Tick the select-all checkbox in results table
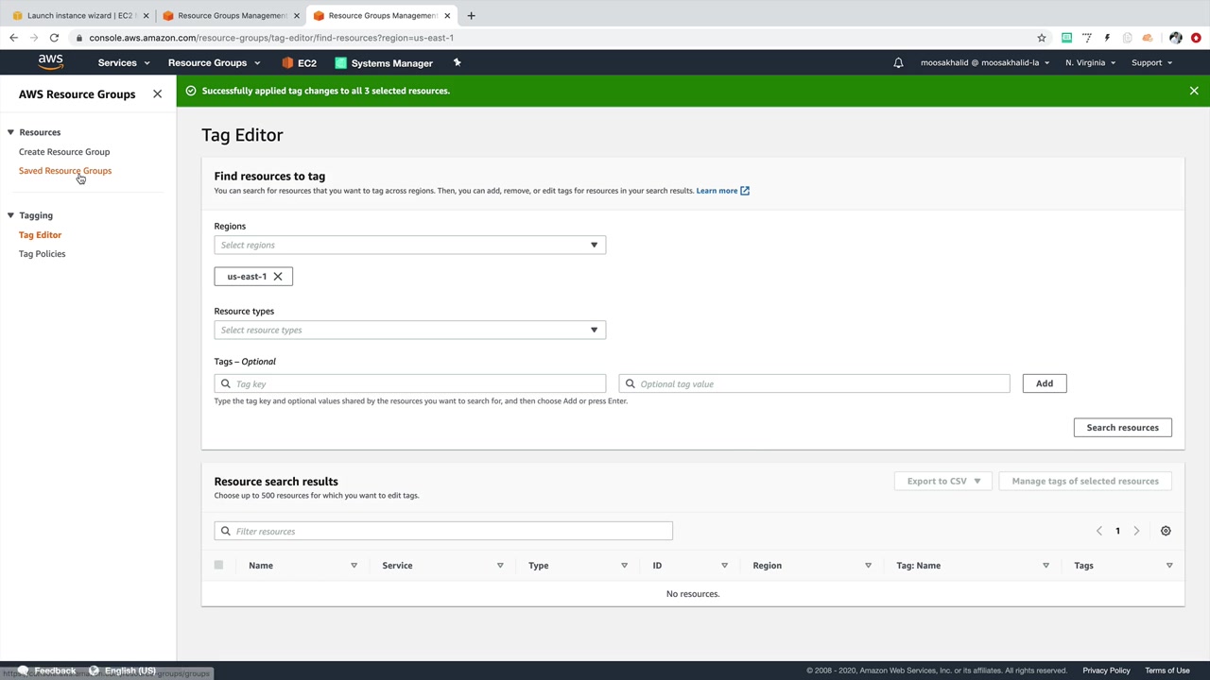Viewport: 1210px width, 680px height. (x=218, y=565)
